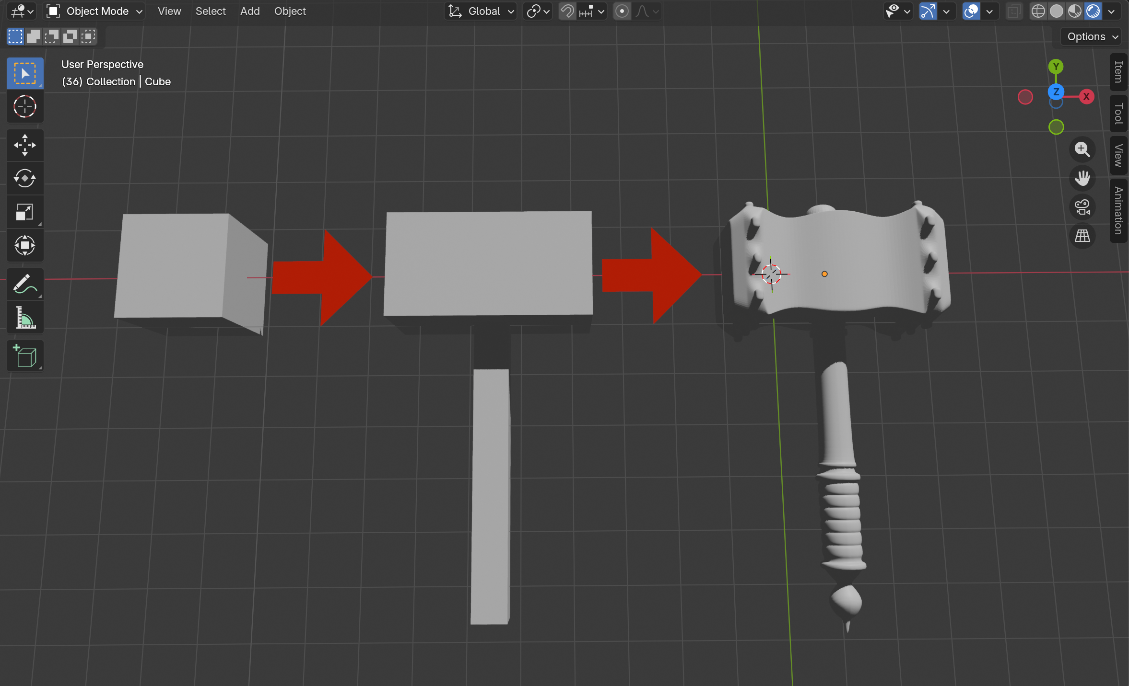Set selection mode to Subtract
1129x686 pixels.
pyautogui.click(x=52, y=36)
